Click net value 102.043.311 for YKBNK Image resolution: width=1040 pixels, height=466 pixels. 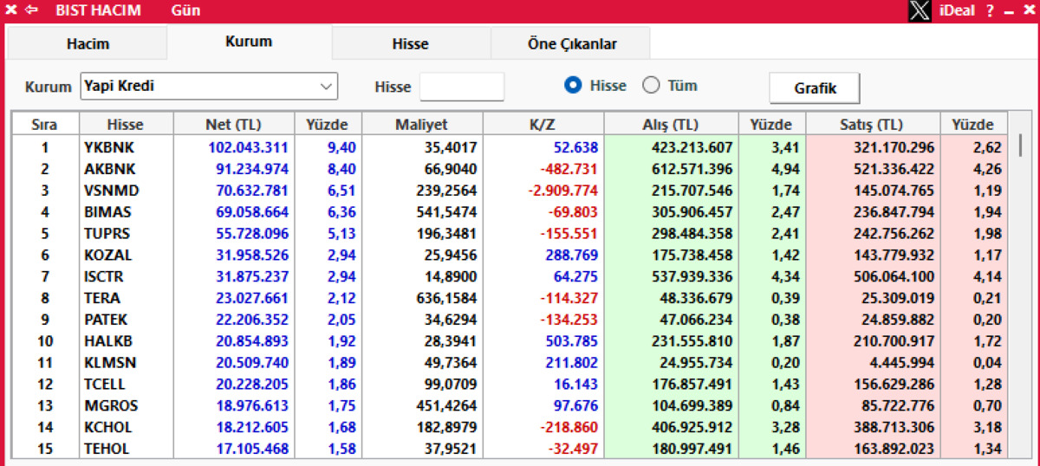pyautogui.click(x=248, y=148)
